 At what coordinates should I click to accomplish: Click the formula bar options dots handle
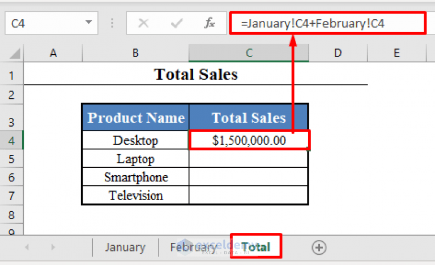[112, 23]
